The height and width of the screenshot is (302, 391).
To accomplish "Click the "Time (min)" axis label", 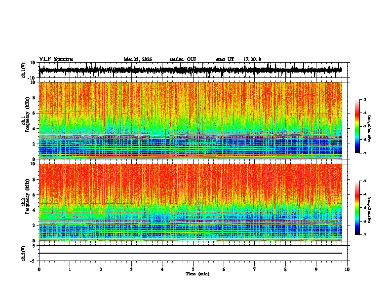I will pyautogui.click(x=197, y=274).
